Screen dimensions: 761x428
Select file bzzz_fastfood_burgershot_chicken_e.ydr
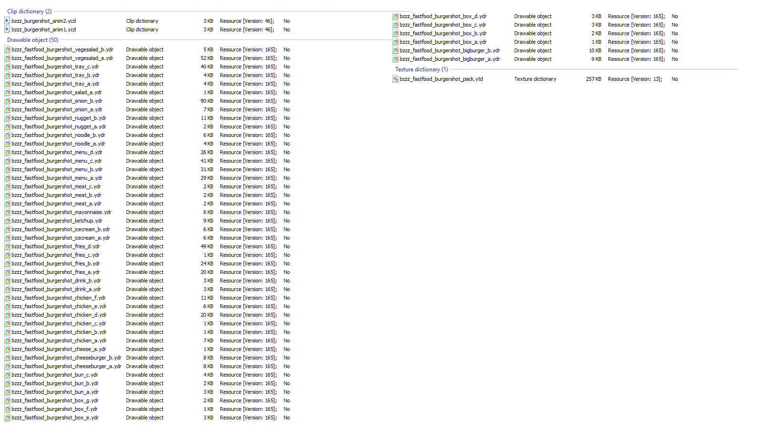pos(59,306)
